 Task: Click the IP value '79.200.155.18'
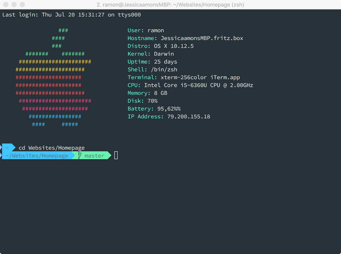[189, 117]
